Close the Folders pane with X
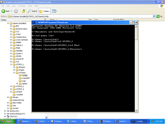165x124 pixels. pyautogui.click(x=45, y=19)
